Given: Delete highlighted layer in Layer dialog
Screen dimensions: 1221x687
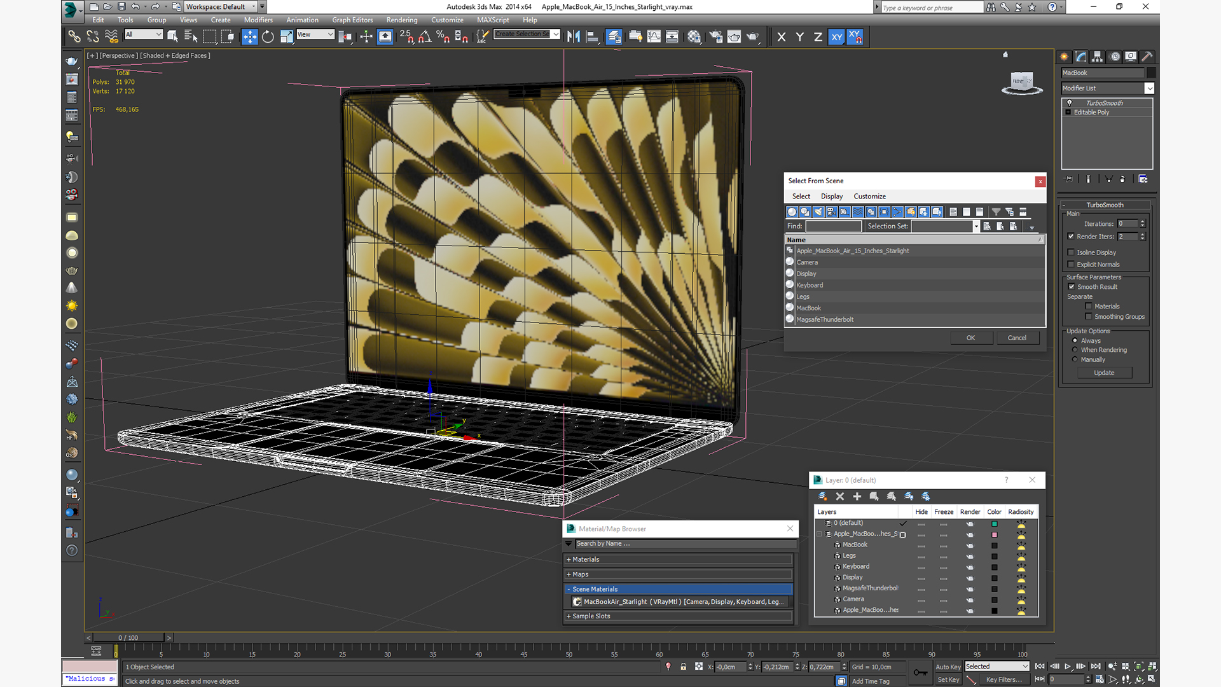Looking at the screenshot, I should [840, 496].
